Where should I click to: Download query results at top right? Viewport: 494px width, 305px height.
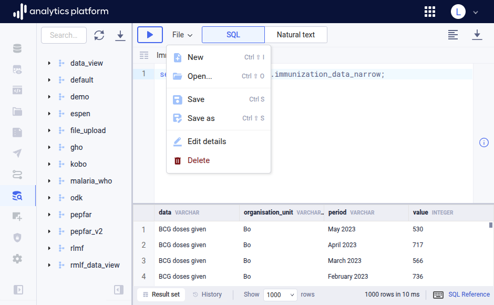[x=477, y=35]
